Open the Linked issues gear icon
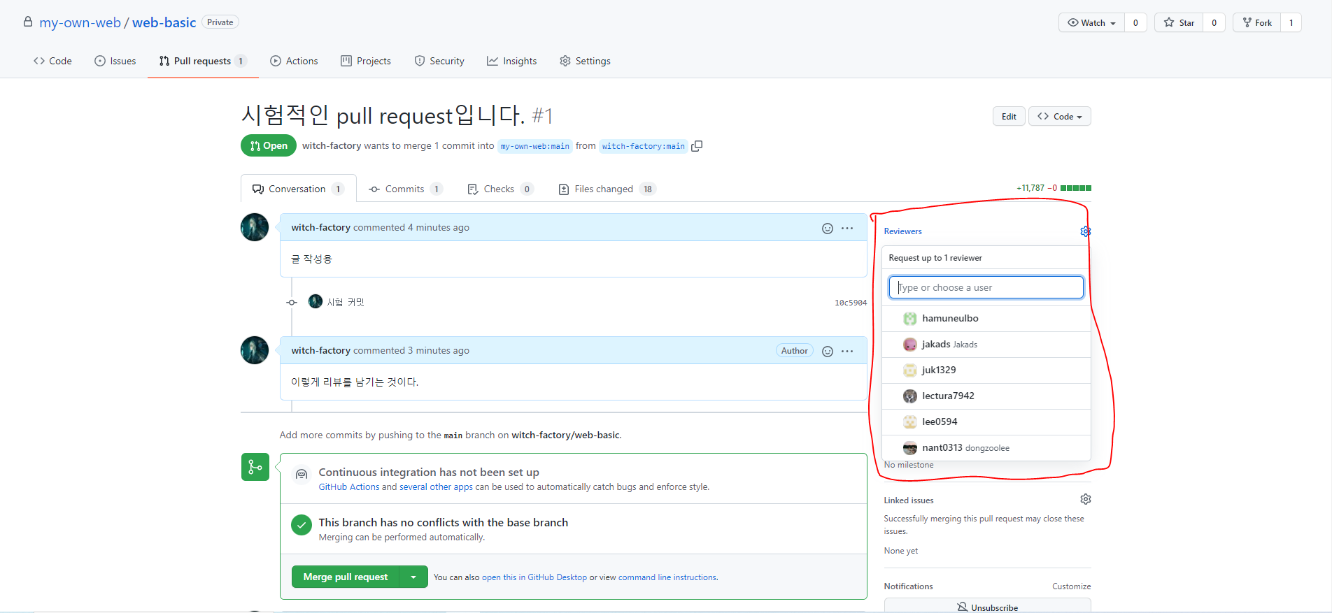1332x613 pixels. (x=1085, y=499)
